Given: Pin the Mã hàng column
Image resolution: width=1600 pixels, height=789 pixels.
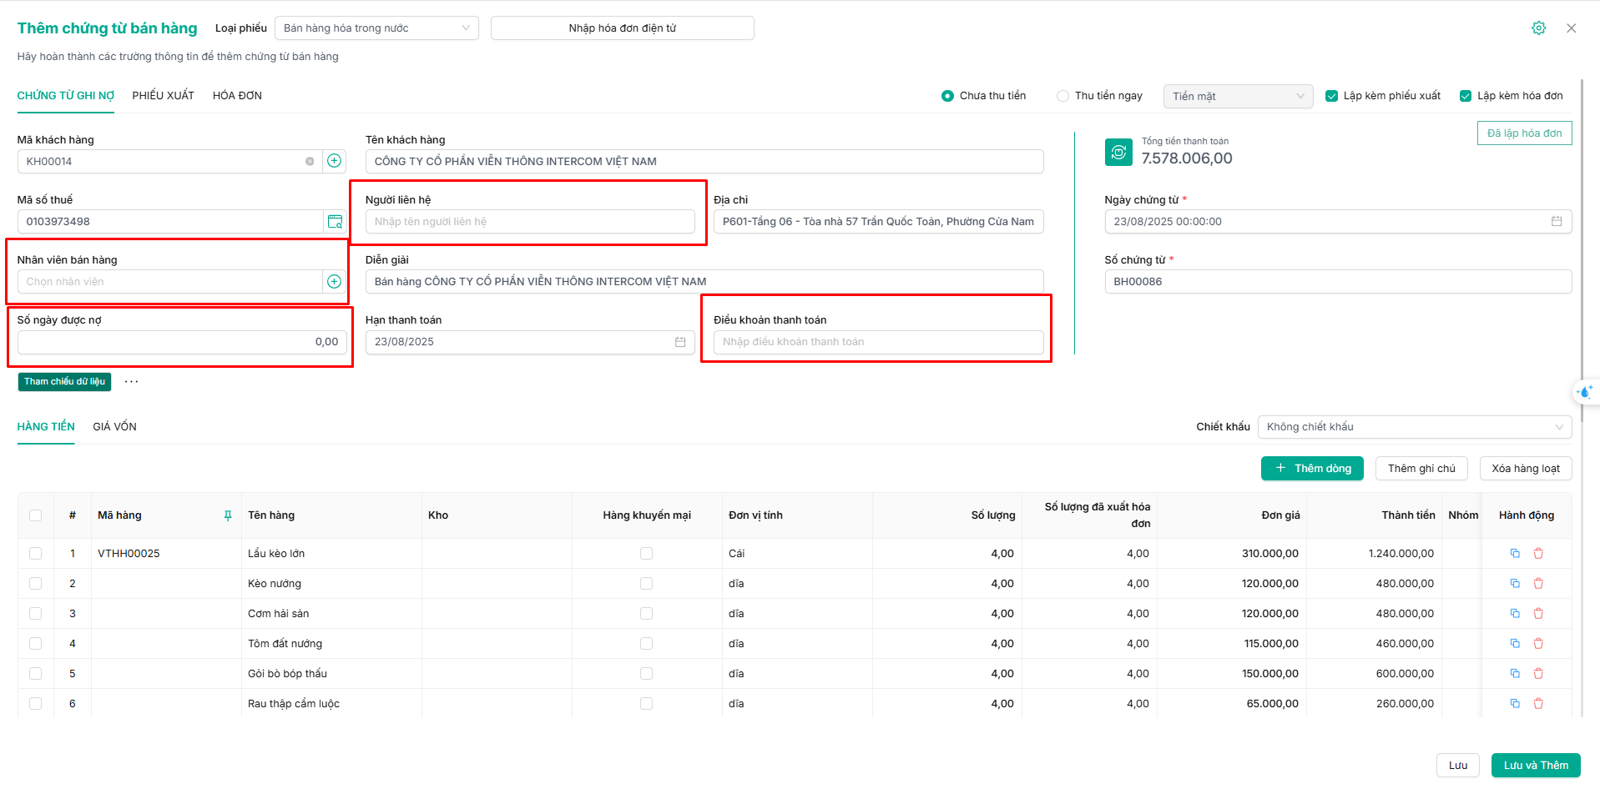Looking at the screenshot, I should point(228,515).
